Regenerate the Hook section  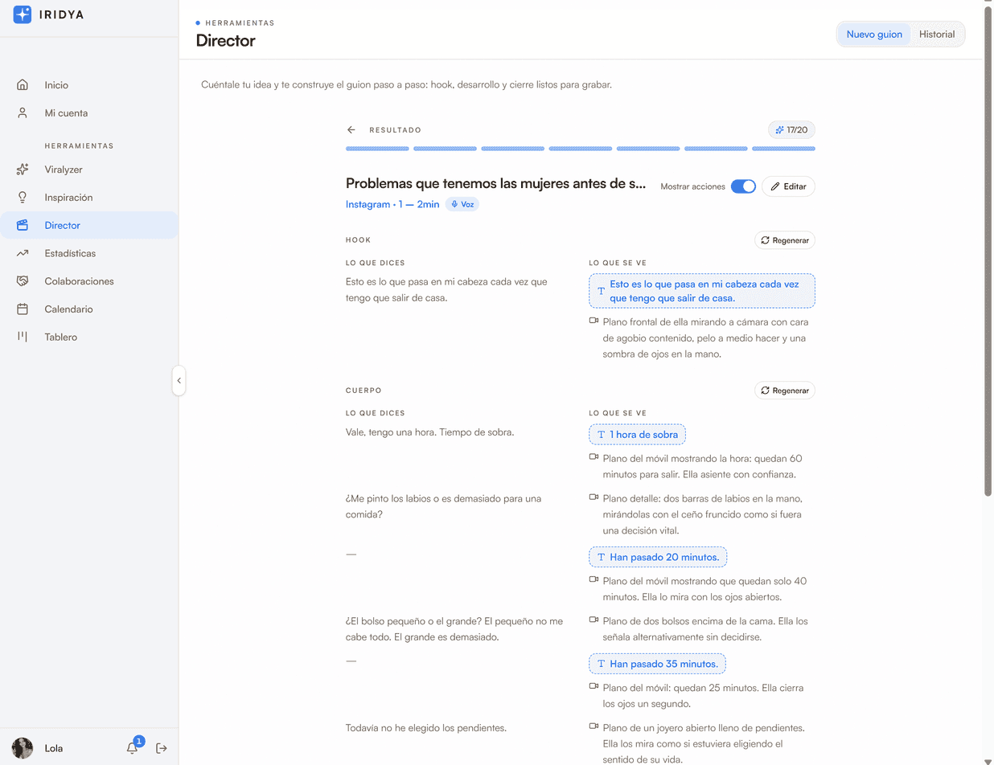point(785,240)
